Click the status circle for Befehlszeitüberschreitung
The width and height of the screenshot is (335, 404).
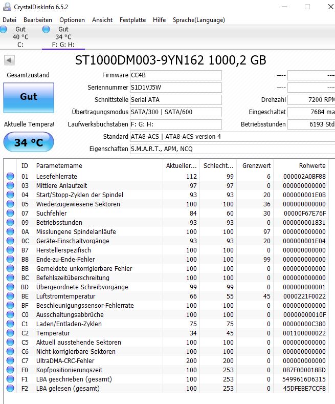click(10, 278)
